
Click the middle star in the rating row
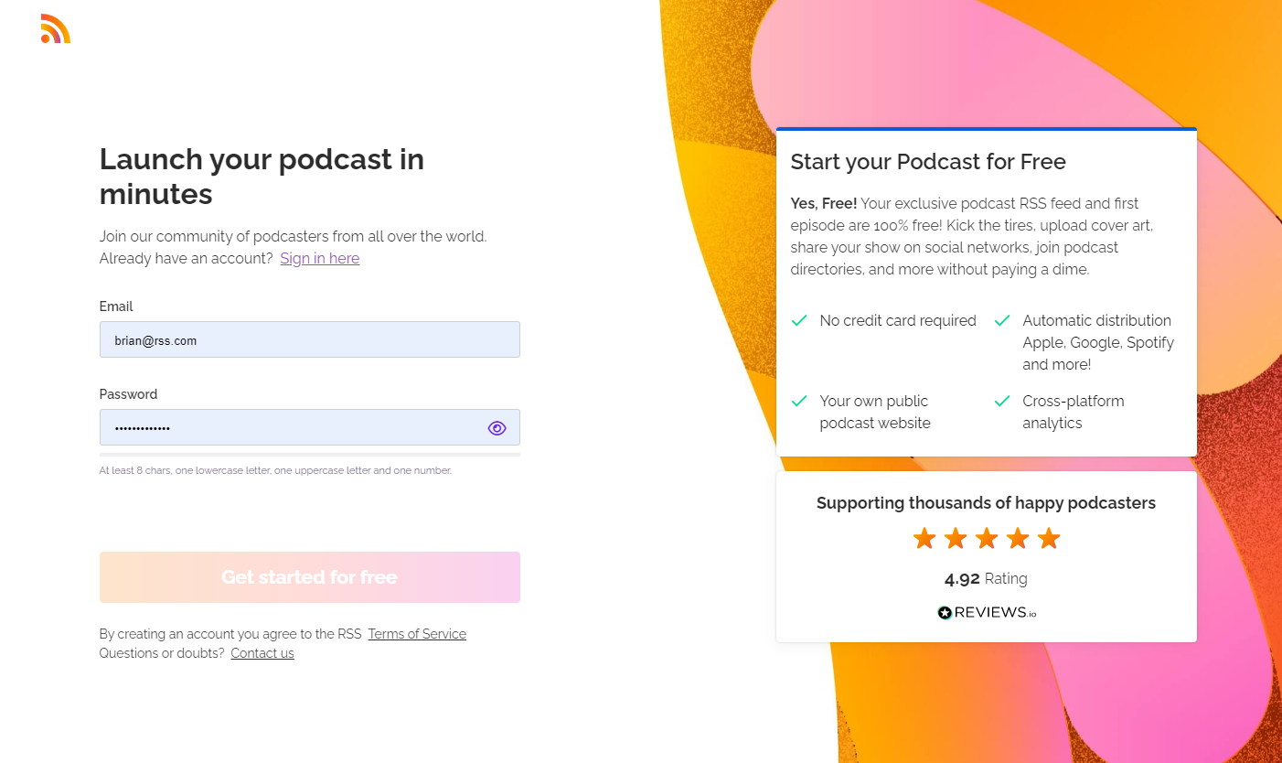pos(986,538)
